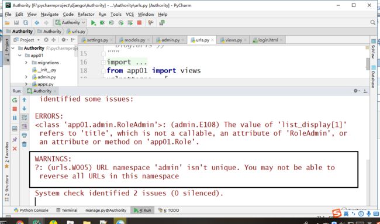Pause output in Run panel

click(15, 118)
